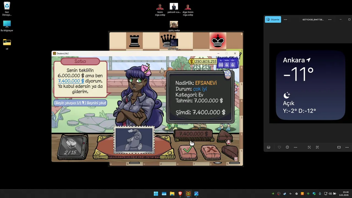Select the xd folder on the desktop
This screenshot has height=198, width=352.
coord(7,44)
